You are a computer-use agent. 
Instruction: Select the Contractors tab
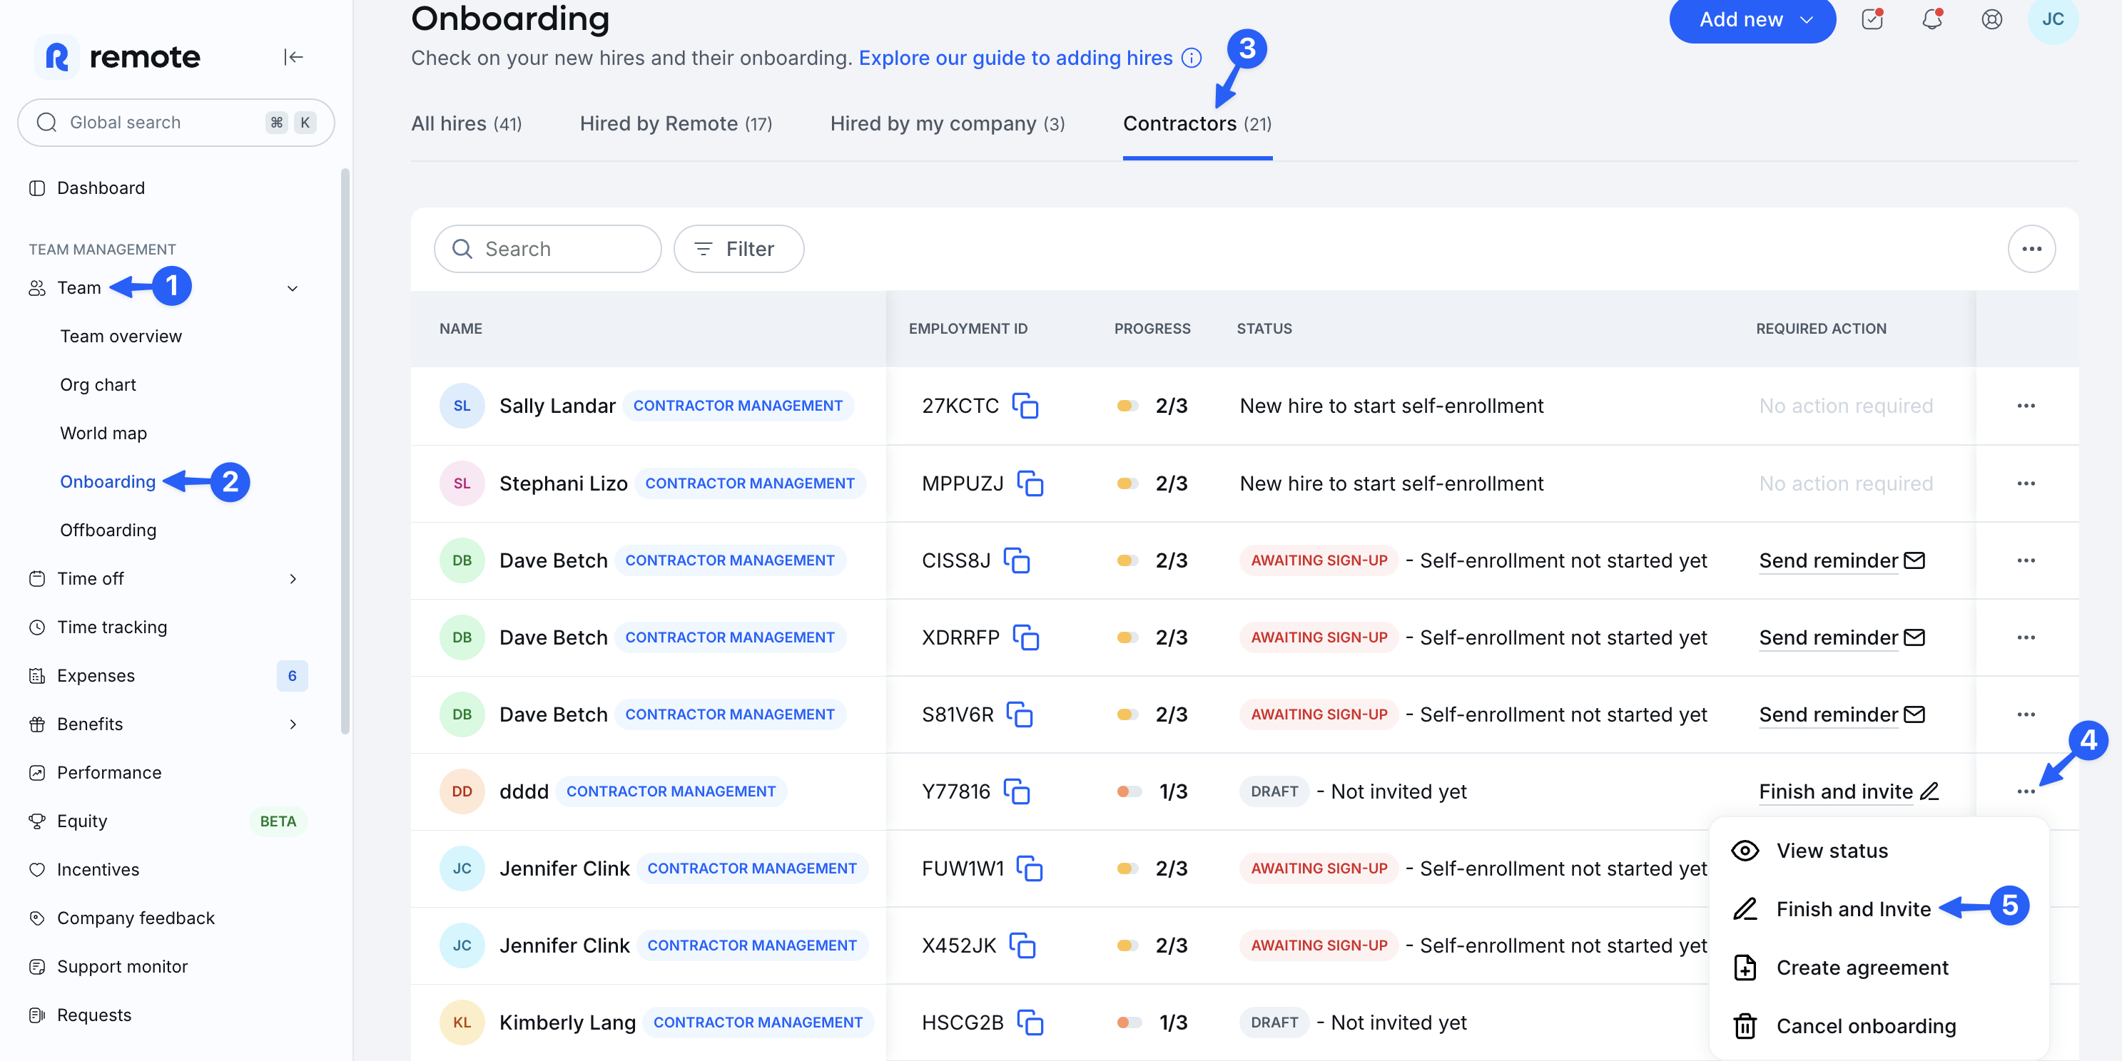coord(1197,123)
